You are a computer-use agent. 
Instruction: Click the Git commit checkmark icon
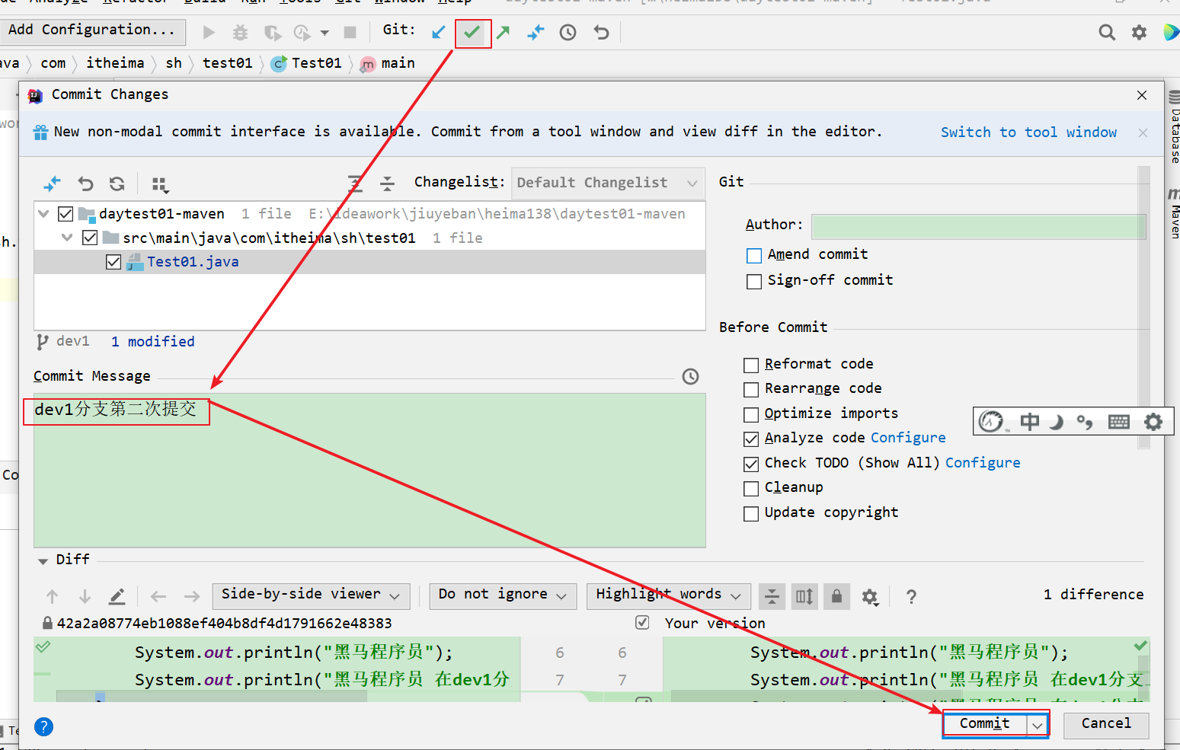(472, 33)
